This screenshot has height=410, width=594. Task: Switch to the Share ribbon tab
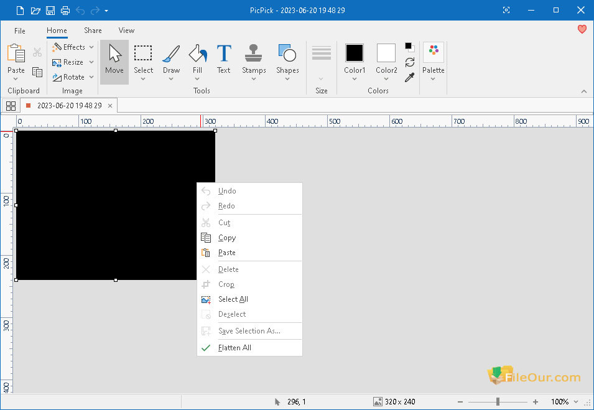[93, 30]
